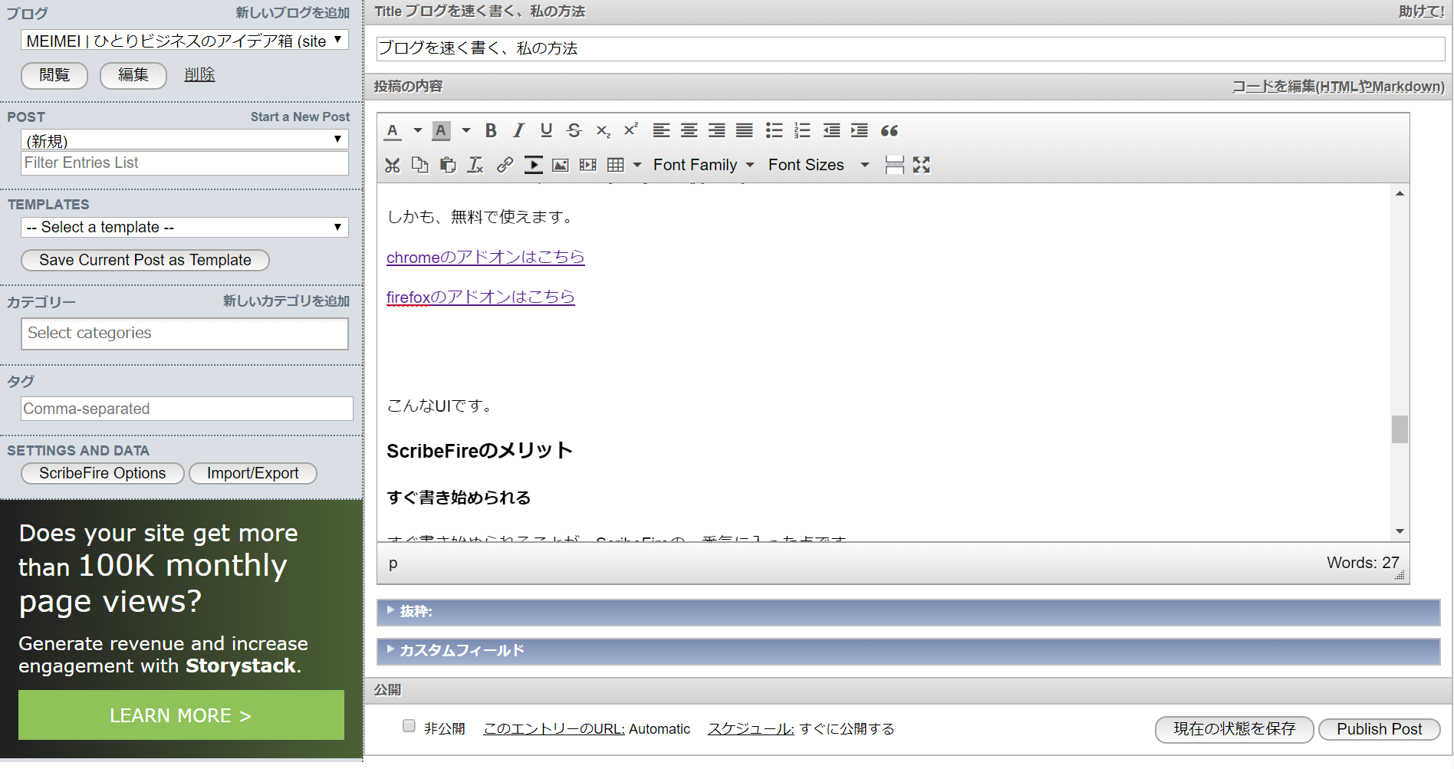Open the Font Family dropdown
The width and height of the screenshot is (1454, 769).
click(702, 165)
